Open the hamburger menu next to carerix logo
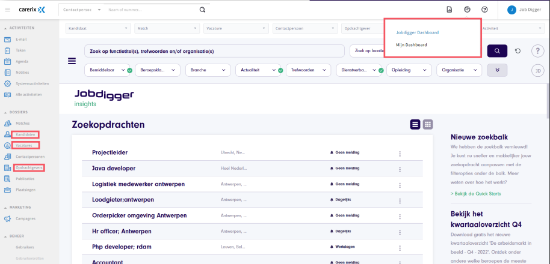The image size is (550, 264). click(x=8, y=10)
